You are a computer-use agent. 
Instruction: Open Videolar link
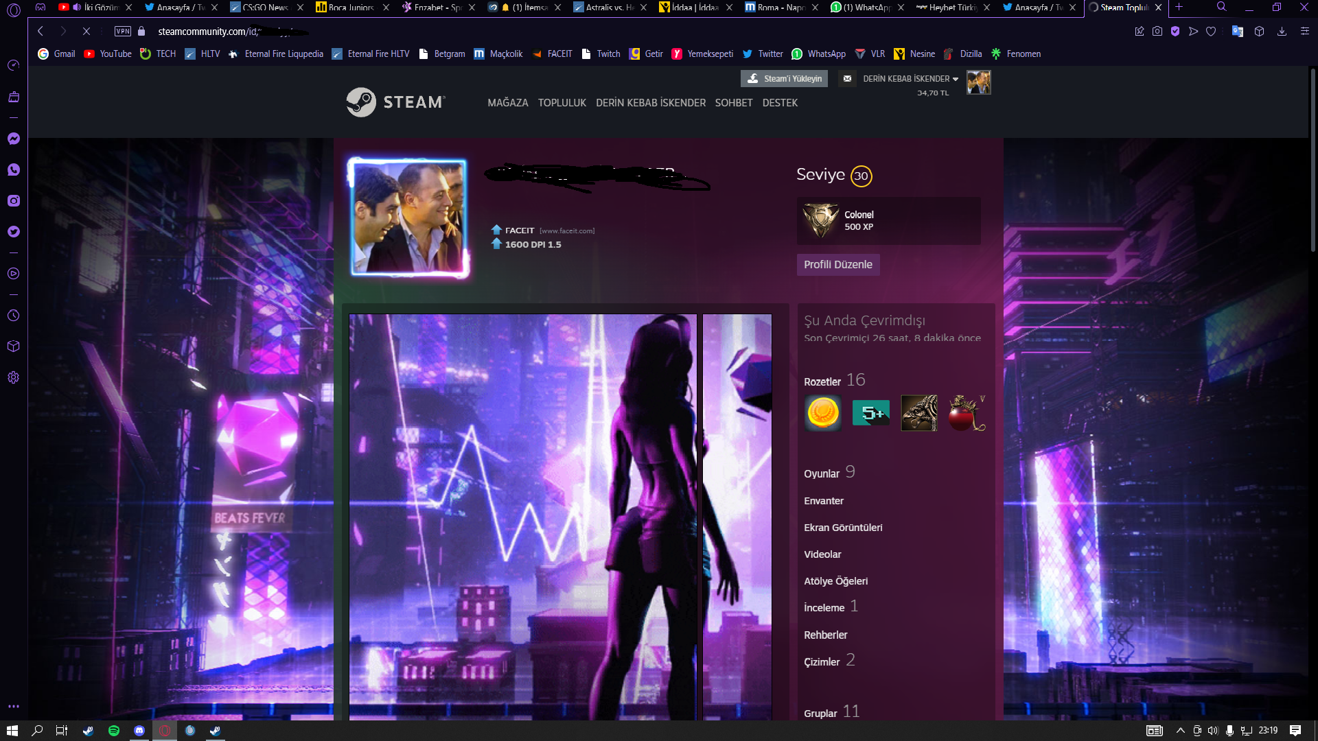(x=822, y=554)
